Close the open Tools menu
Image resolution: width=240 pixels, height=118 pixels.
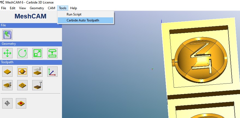(63, 8)
